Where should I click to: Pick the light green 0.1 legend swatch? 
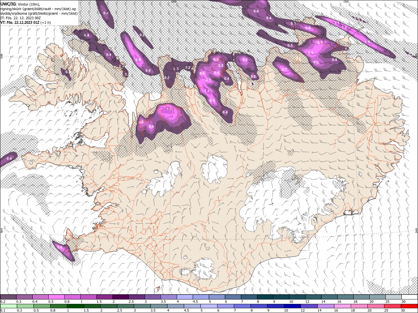tap(8, 306)
